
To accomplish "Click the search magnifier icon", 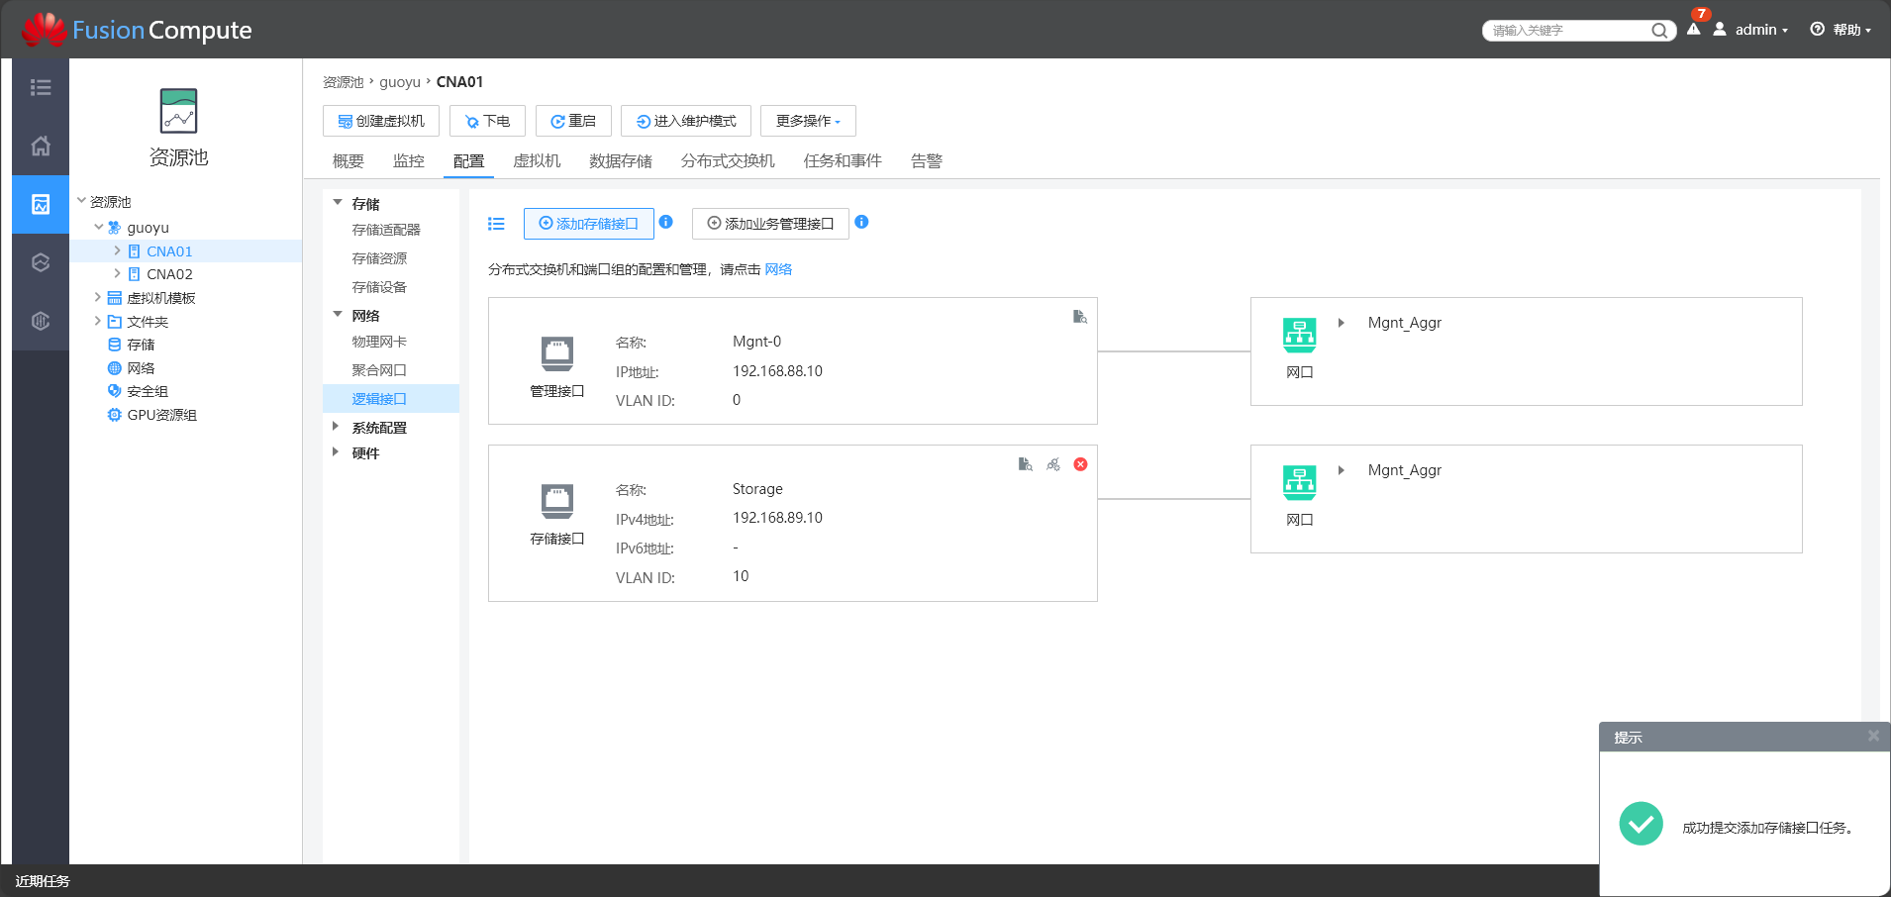I will (x=1659, y=31).
